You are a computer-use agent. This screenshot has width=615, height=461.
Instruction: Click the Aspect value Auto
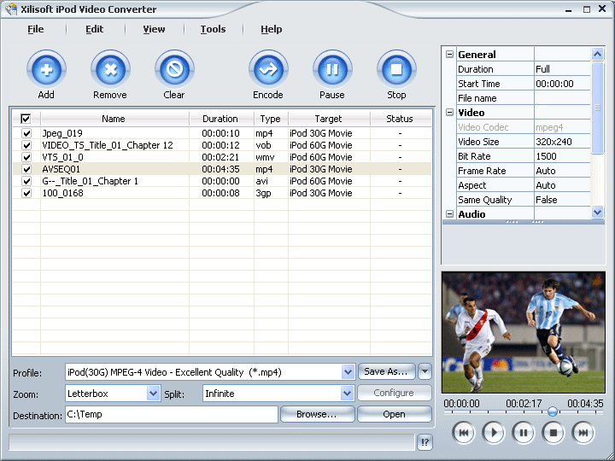tap(562, 185)
